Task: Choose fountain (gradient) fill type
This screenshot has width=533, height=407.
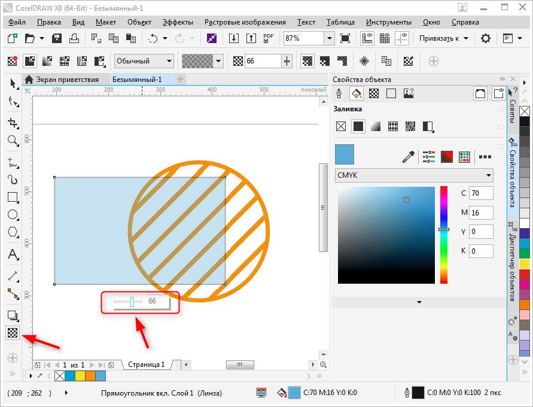Action: click(376, 126)
